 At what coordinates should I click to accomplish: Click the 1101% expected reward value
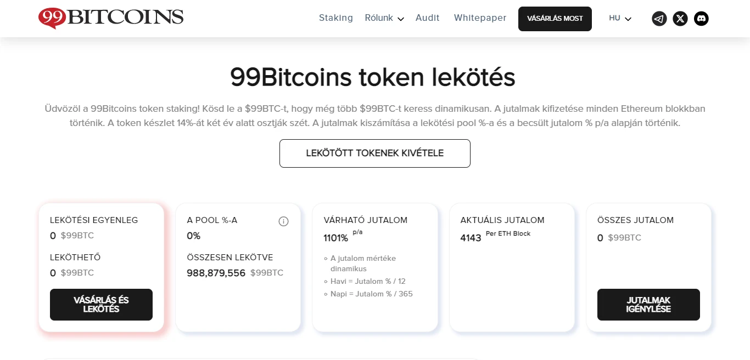point(335,238)
